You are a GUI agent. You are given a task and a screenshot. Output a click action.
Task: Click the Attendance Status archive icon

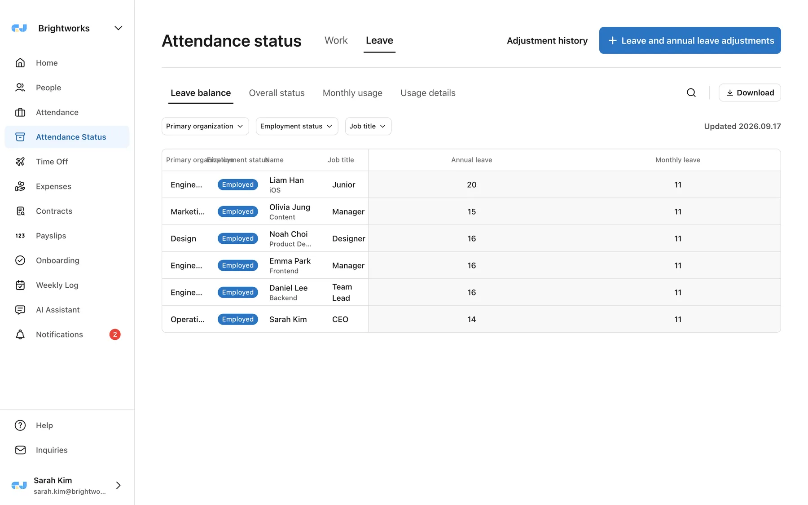(20, 137)
